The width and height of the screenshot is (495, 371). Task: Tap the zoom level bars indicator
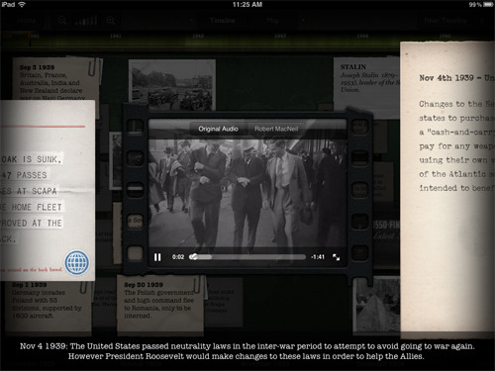(86, 21)
